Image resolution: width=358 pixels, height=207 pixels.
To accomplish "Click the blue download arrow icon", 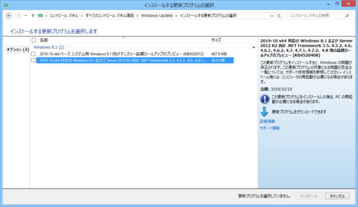I will [264, 112].
